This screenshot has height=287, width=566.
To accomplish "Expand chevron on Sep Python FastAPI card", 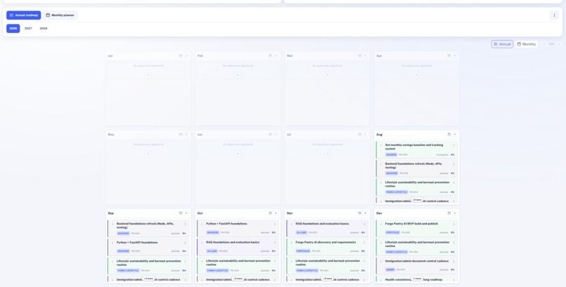I will coord(112,243).
